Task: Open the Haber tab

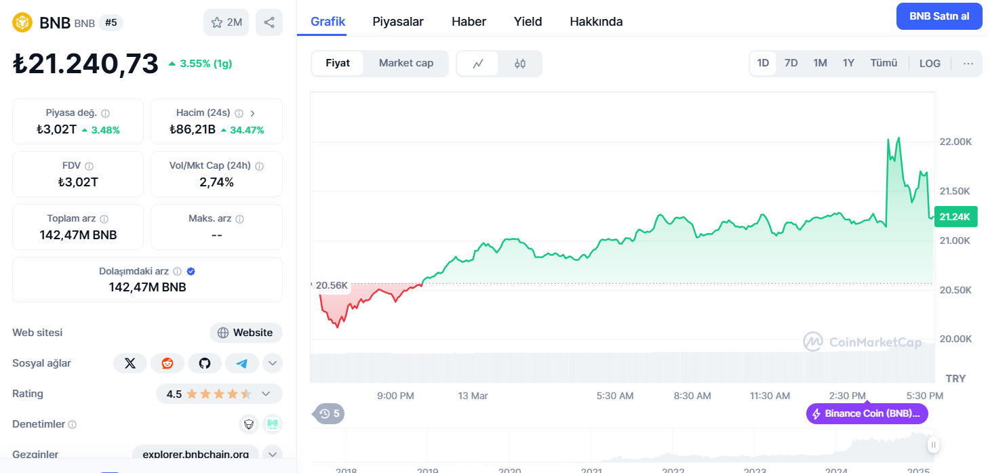Action: pyautogui.click(x=469, y=22)
